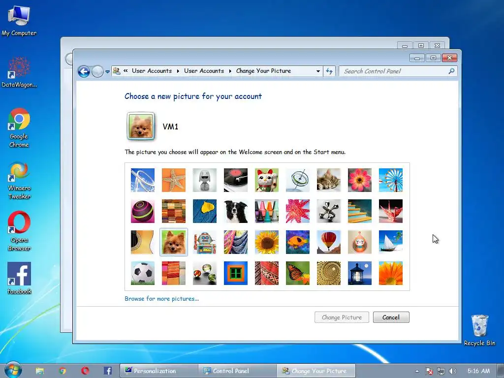Click the User Accounts address bar icon
Image resolution: width=504 pixels, height=378 pixels.
[117, 71]
